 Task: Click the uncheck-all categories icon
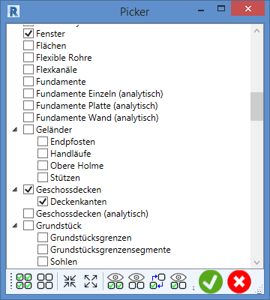coord(45,281)
